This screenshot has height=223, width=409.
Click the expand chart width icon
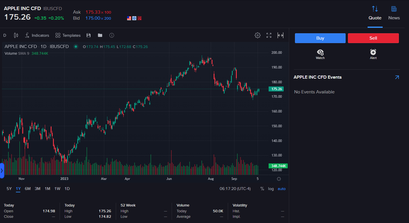280,35
